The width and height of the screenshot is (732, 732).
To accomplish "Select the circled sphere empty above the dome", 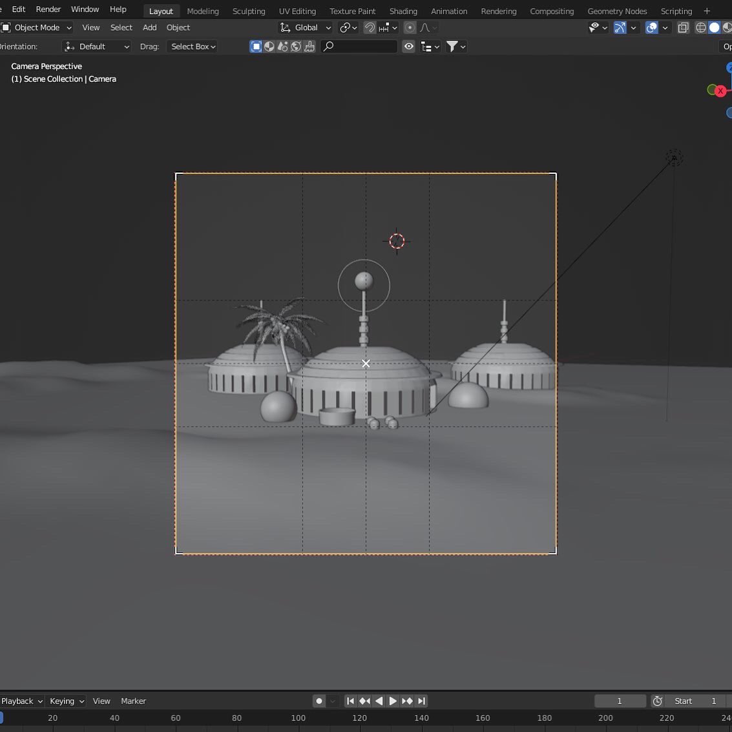I will [364, 285].
